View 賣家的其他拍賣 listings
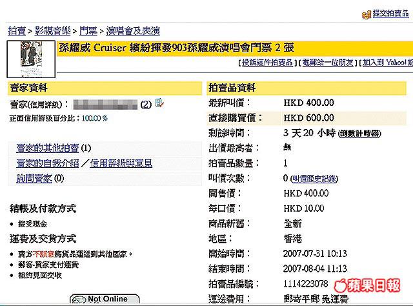The height and width of the screenshot is (306, 413). pyautogui.click(x=47, y=148)
